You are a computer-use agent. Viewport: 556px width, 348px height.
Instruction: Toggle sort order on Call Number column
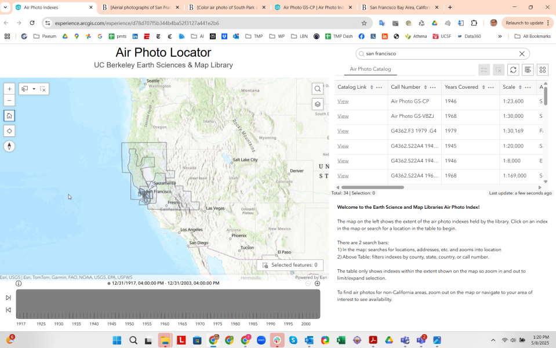(x=426, y=87)
